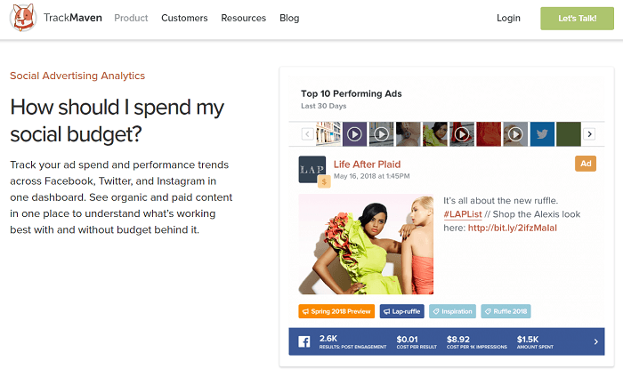
Task: Play the purple video ad thumbnail
Action: (354, 134)
